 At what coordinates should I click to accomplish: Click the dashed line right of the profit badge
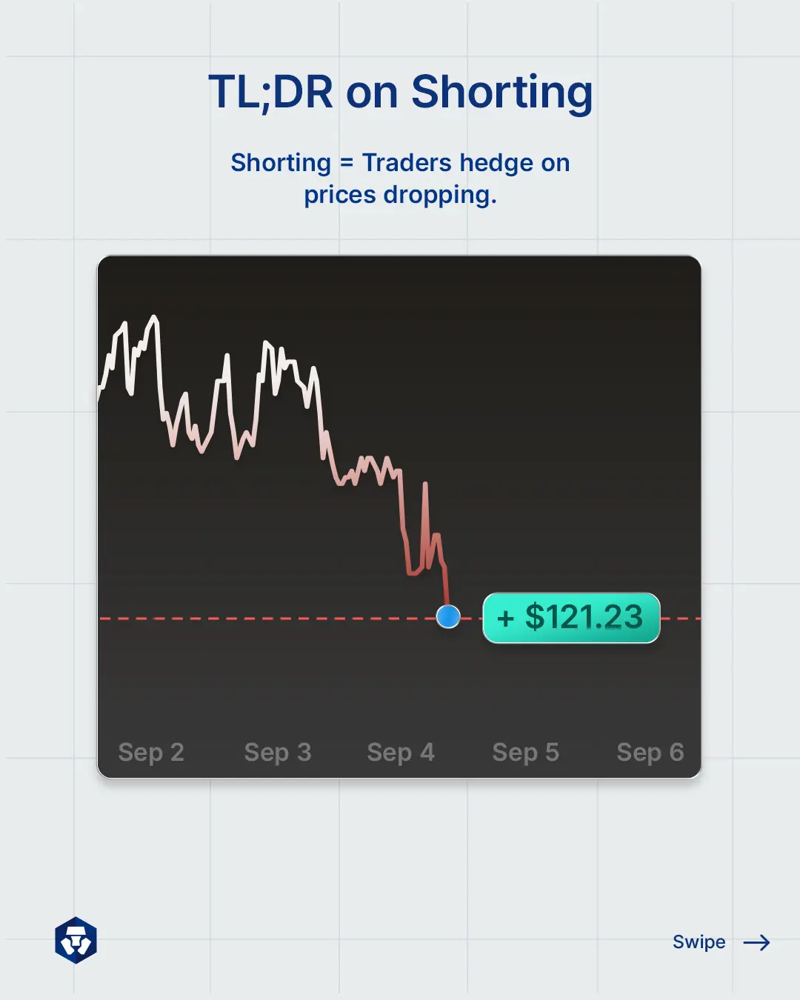click(x=680, y=618)
